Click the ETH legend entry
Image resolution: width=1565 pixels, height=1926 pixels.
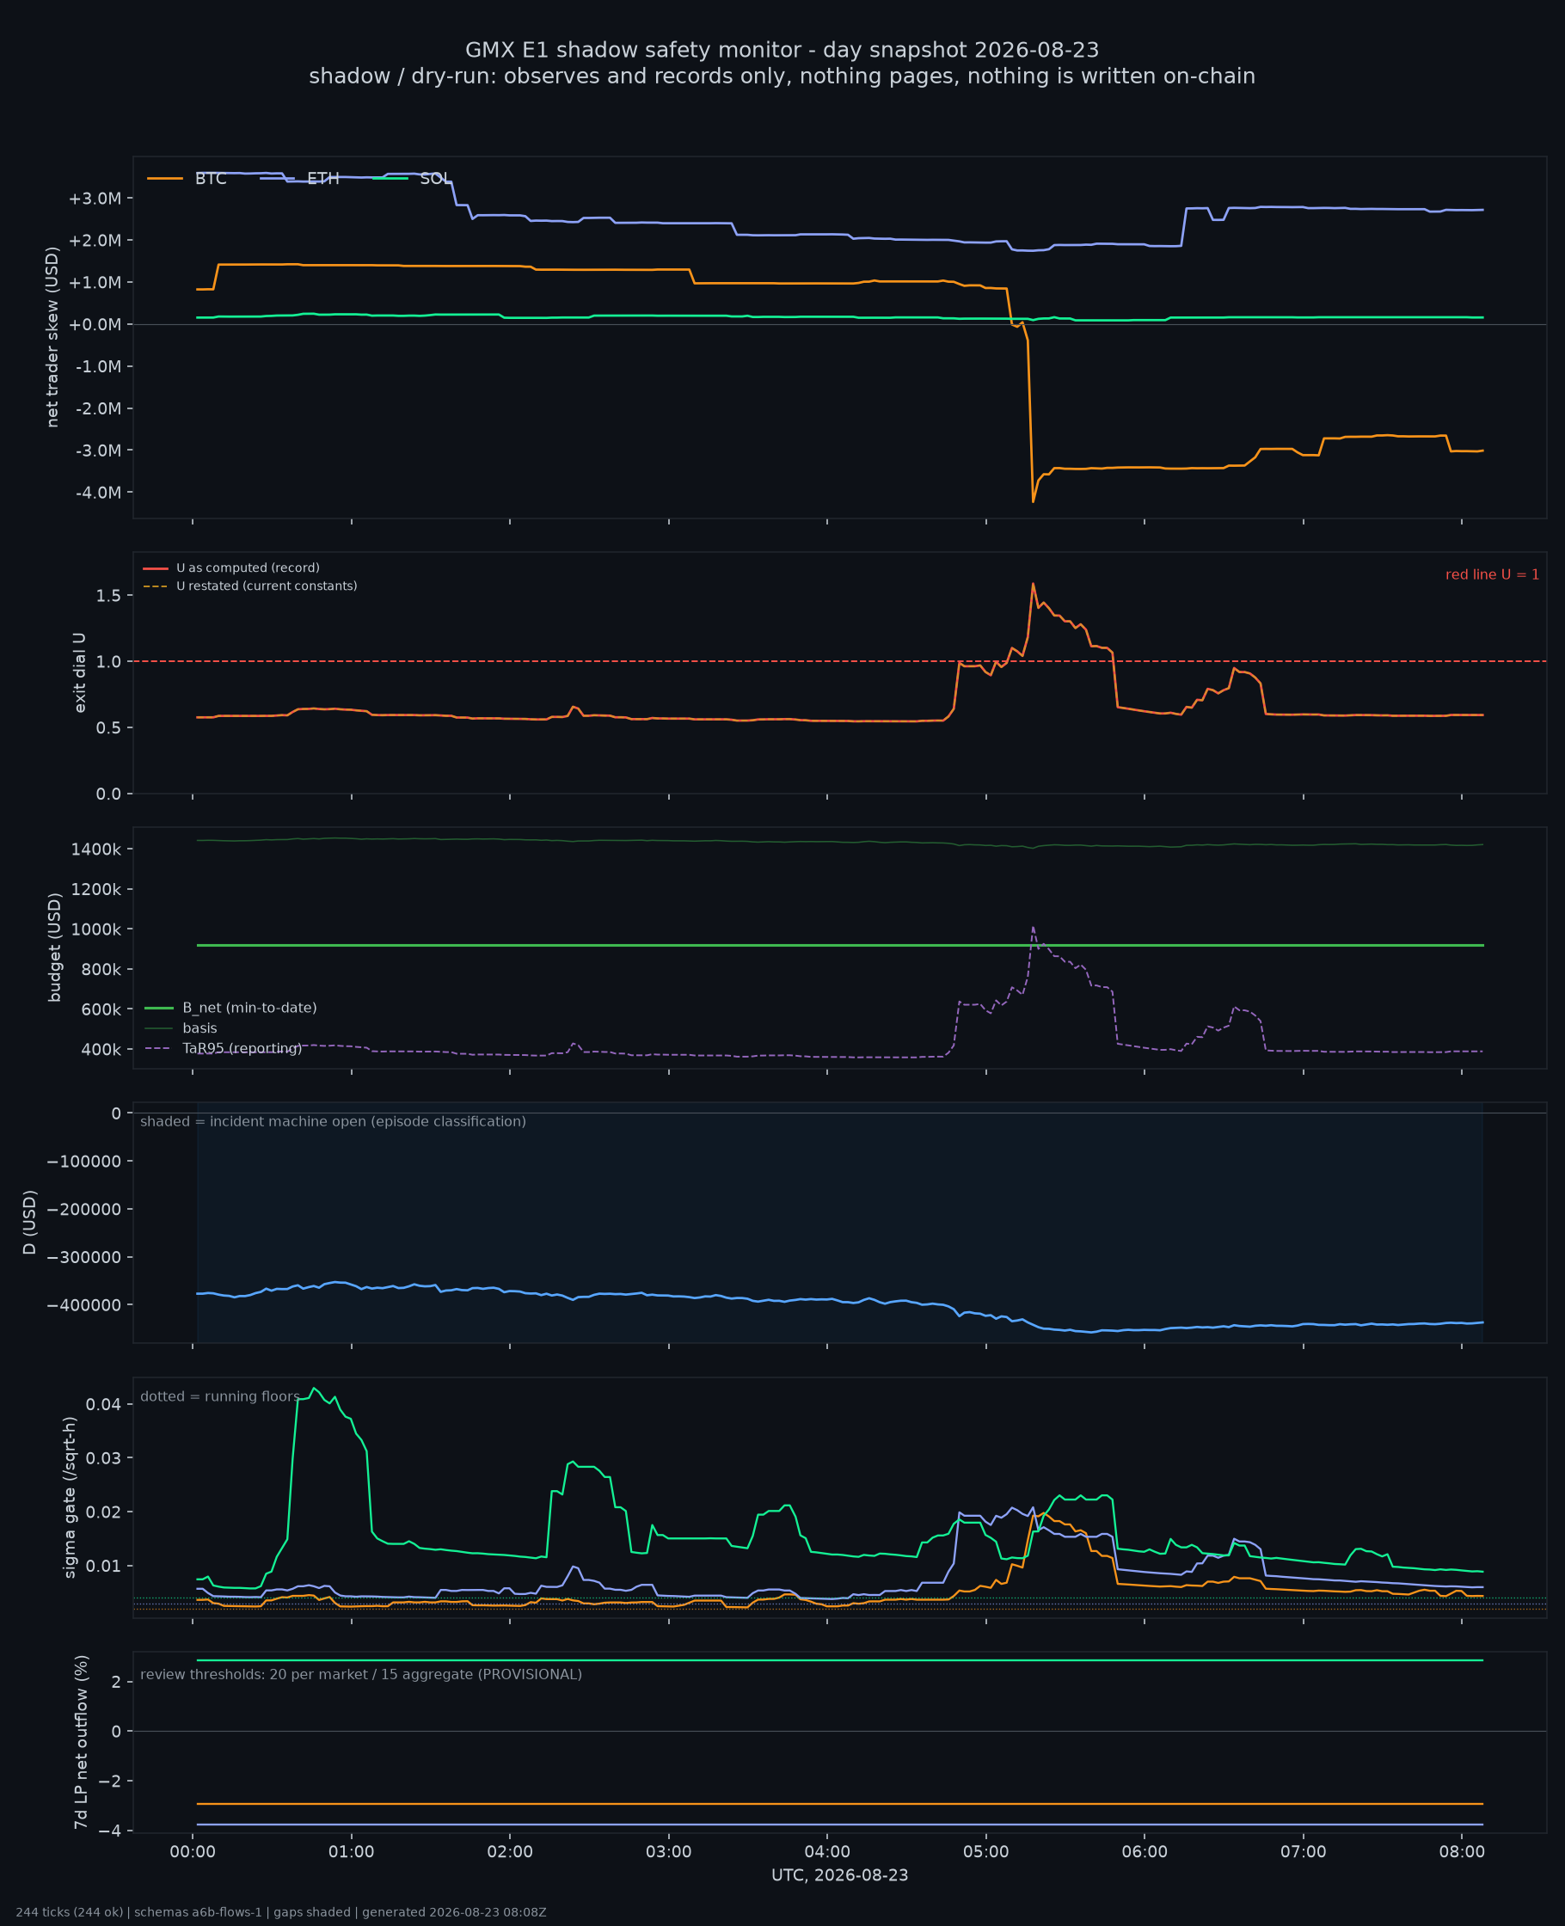(x=299, y=179)
